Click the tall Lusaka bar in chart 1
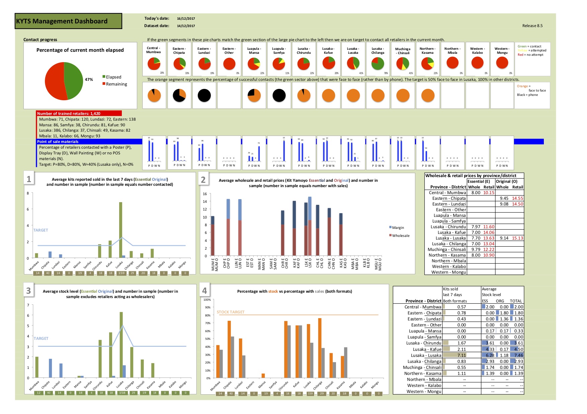Viewport: 587px width, 414px height. (120, 230)
